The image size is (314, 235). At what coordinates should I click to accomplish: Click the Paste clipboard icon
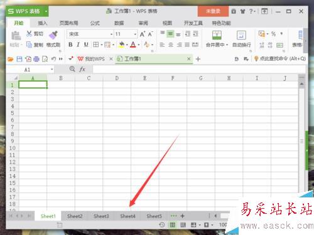16,36
